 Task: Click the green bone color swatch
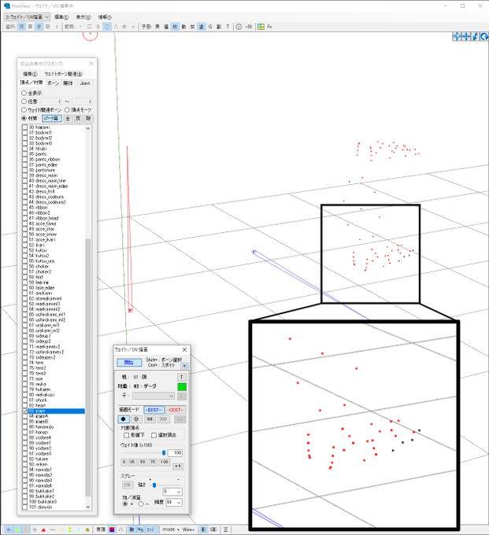click(182, 386)
